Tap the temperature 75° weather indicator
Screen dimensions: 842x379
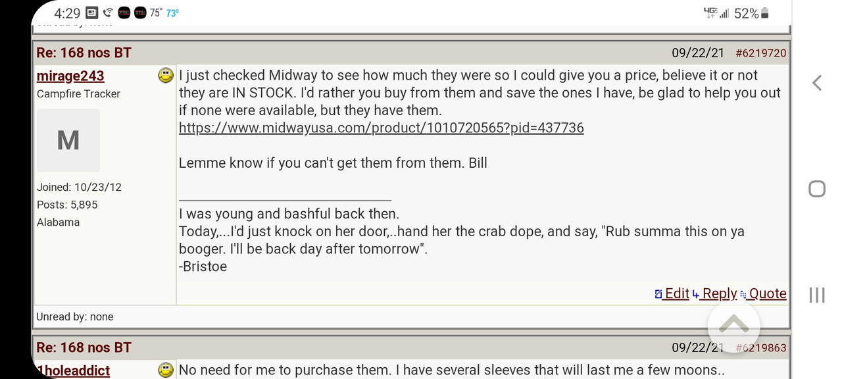click(156, 13)
